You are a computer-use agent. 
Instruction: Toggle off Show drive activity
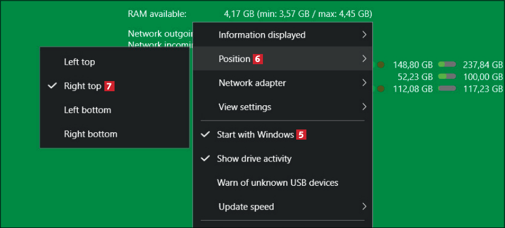(254, 159)
